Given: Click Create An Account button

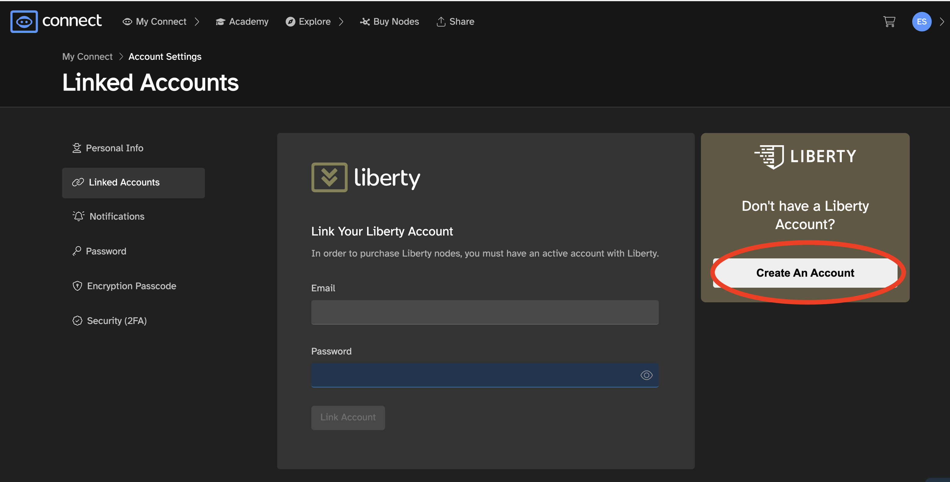Looking at the screenshot, I should tap(805, 273).
